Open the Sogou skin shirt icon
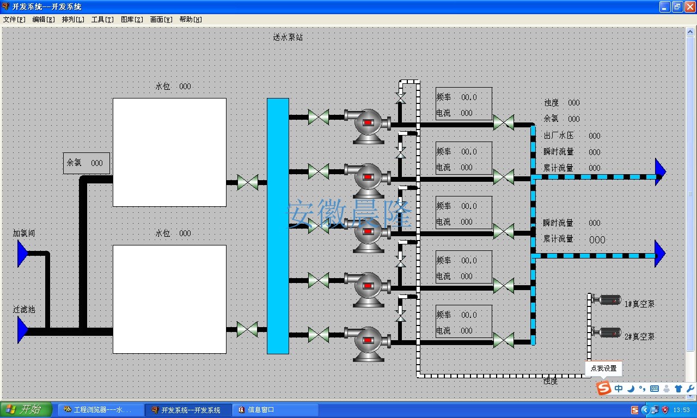Viewport: 697px width, 418px height. tap(678, 389)
